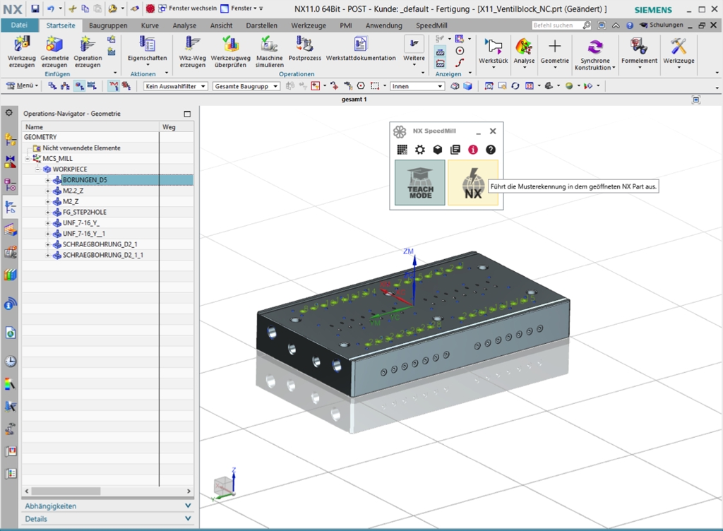Open history clock sidebar icon
The width and height of the screenshot is (723, 531).
11,361
